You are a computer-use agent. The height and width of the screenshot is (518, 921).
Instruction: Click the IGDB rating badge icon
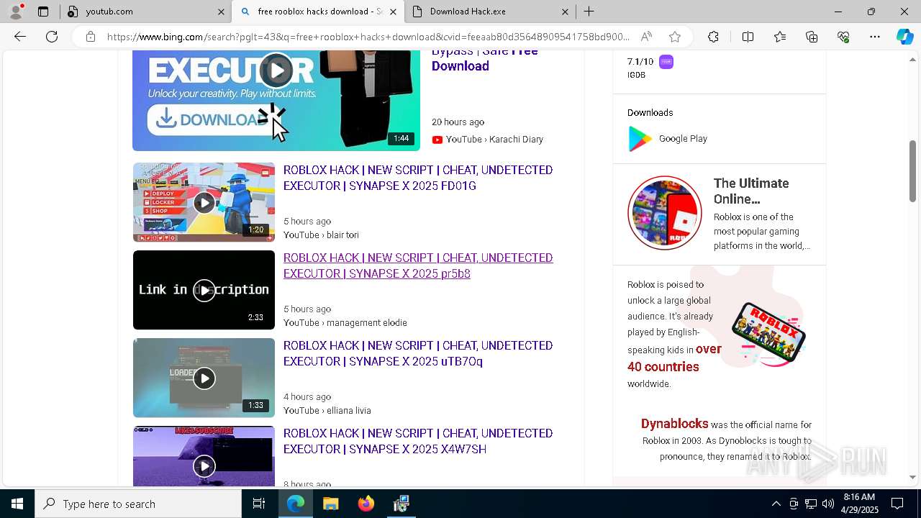tap(666, 62)
